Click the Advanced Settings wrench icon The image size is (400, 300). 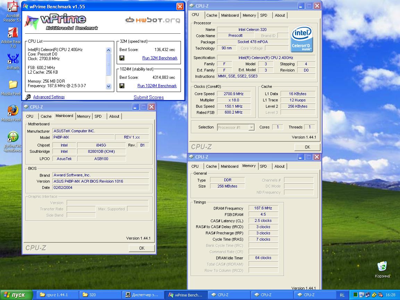pos(28,97)
